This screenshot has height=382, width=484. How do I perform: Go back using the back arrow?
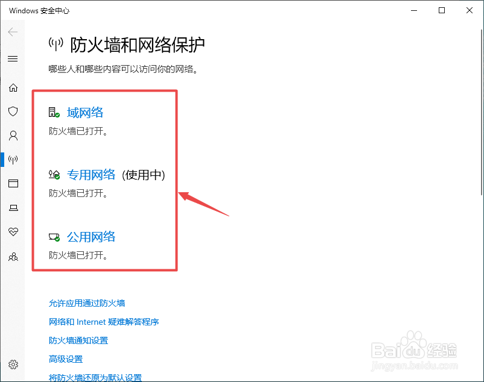(13, 32)
